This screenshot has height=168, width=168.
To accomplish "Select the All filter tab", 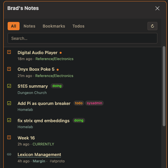I will click(14, 26).
